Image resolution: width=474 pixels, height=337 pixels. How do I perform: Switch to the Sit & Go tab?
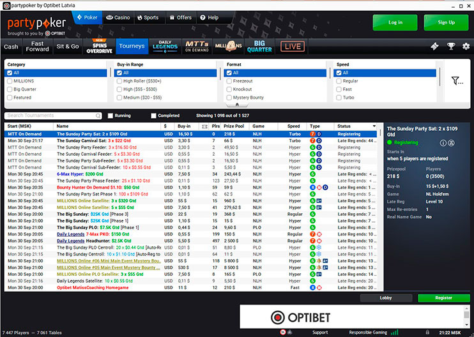pyautogui.click(x=68, y=47)
